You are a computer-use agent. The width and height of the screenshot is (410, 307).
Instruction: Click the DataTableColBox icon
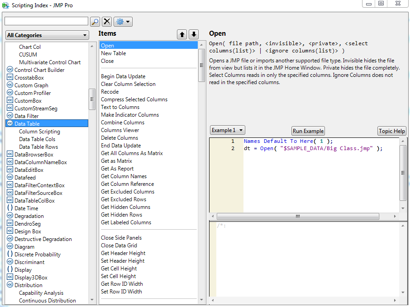point(10,200)
